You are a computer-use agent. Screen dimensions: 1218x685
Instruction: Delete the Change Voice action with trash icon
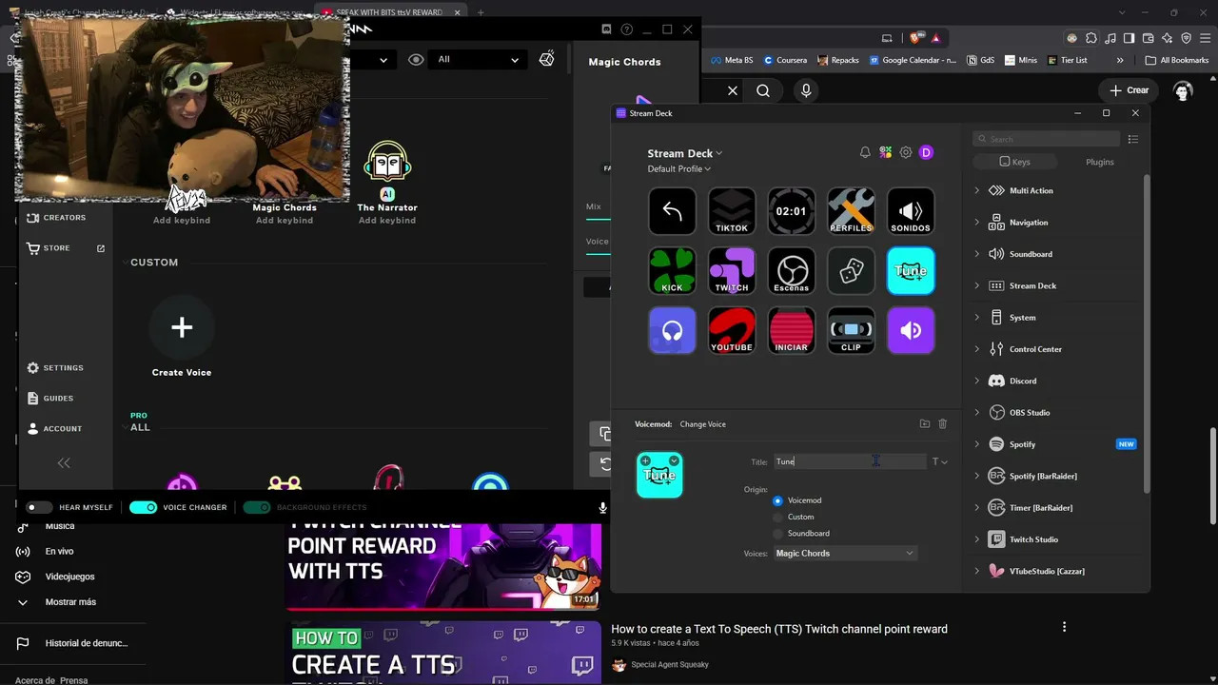[x=943, y=423]
